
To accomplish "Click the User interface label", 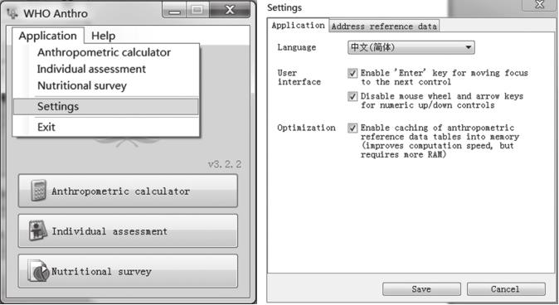I will click(x=299, y=77).
